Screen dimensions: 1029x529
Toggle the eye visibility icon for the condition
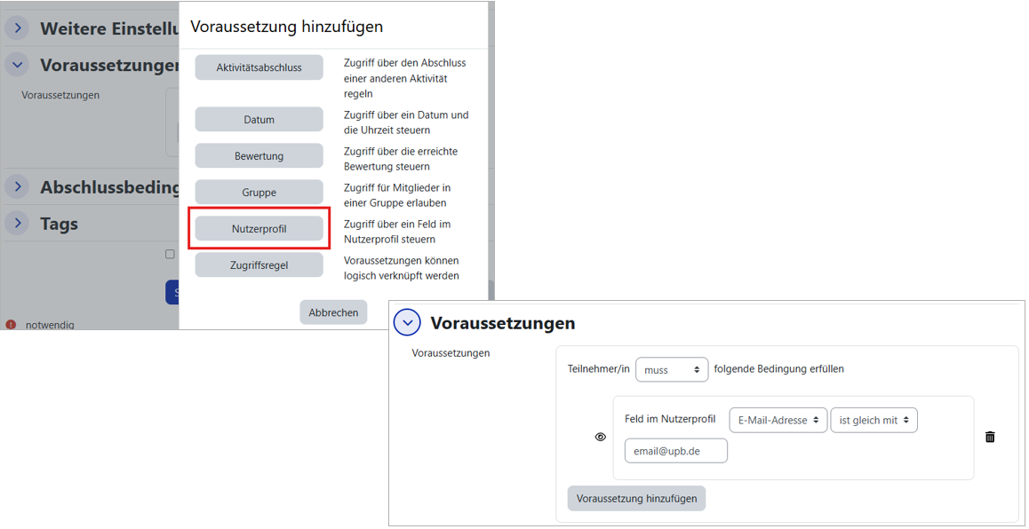coord(601,437)
